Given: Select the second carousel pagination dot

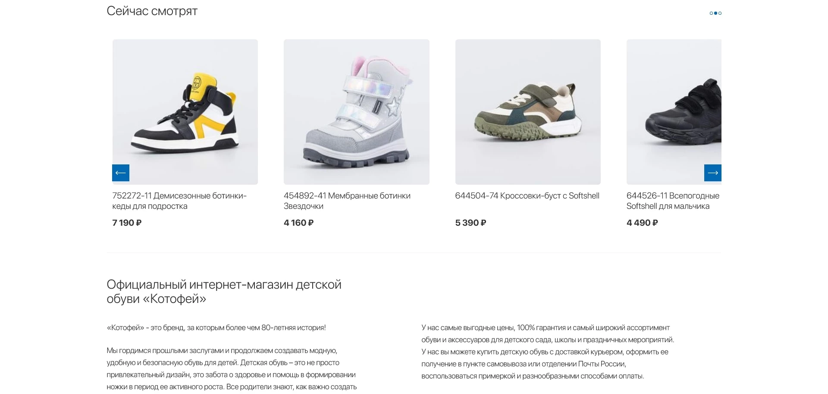Looking at the screenshot, I should (x=715, y=13).
